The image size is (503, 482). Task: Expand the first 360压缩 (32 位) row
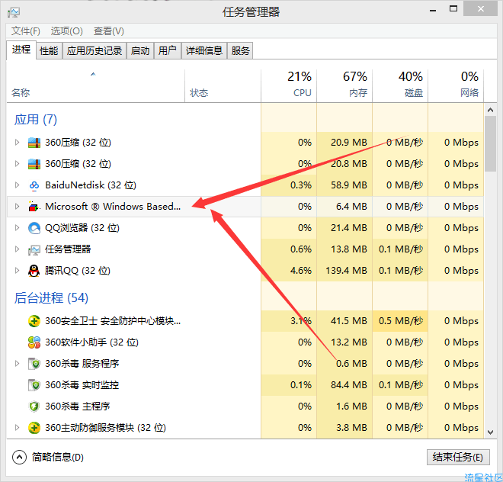click(17, 143)
